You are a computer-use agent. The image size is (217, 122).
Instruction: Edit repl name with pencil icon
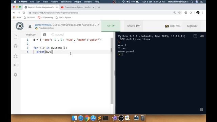tap(98, 25)
